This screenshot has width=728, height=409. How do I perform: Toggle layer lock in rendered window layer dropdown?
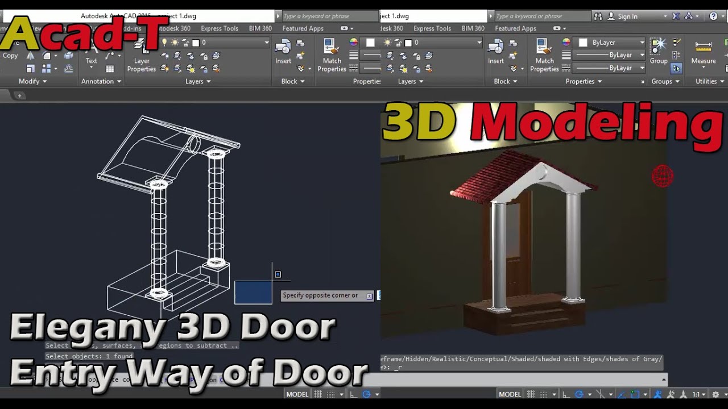pos(399,43)
